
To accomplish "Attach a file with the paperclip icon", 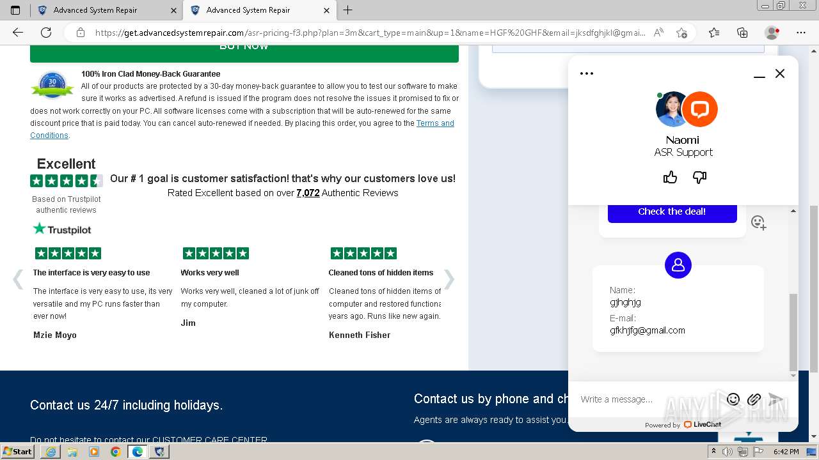I will [x=754, y=399].
